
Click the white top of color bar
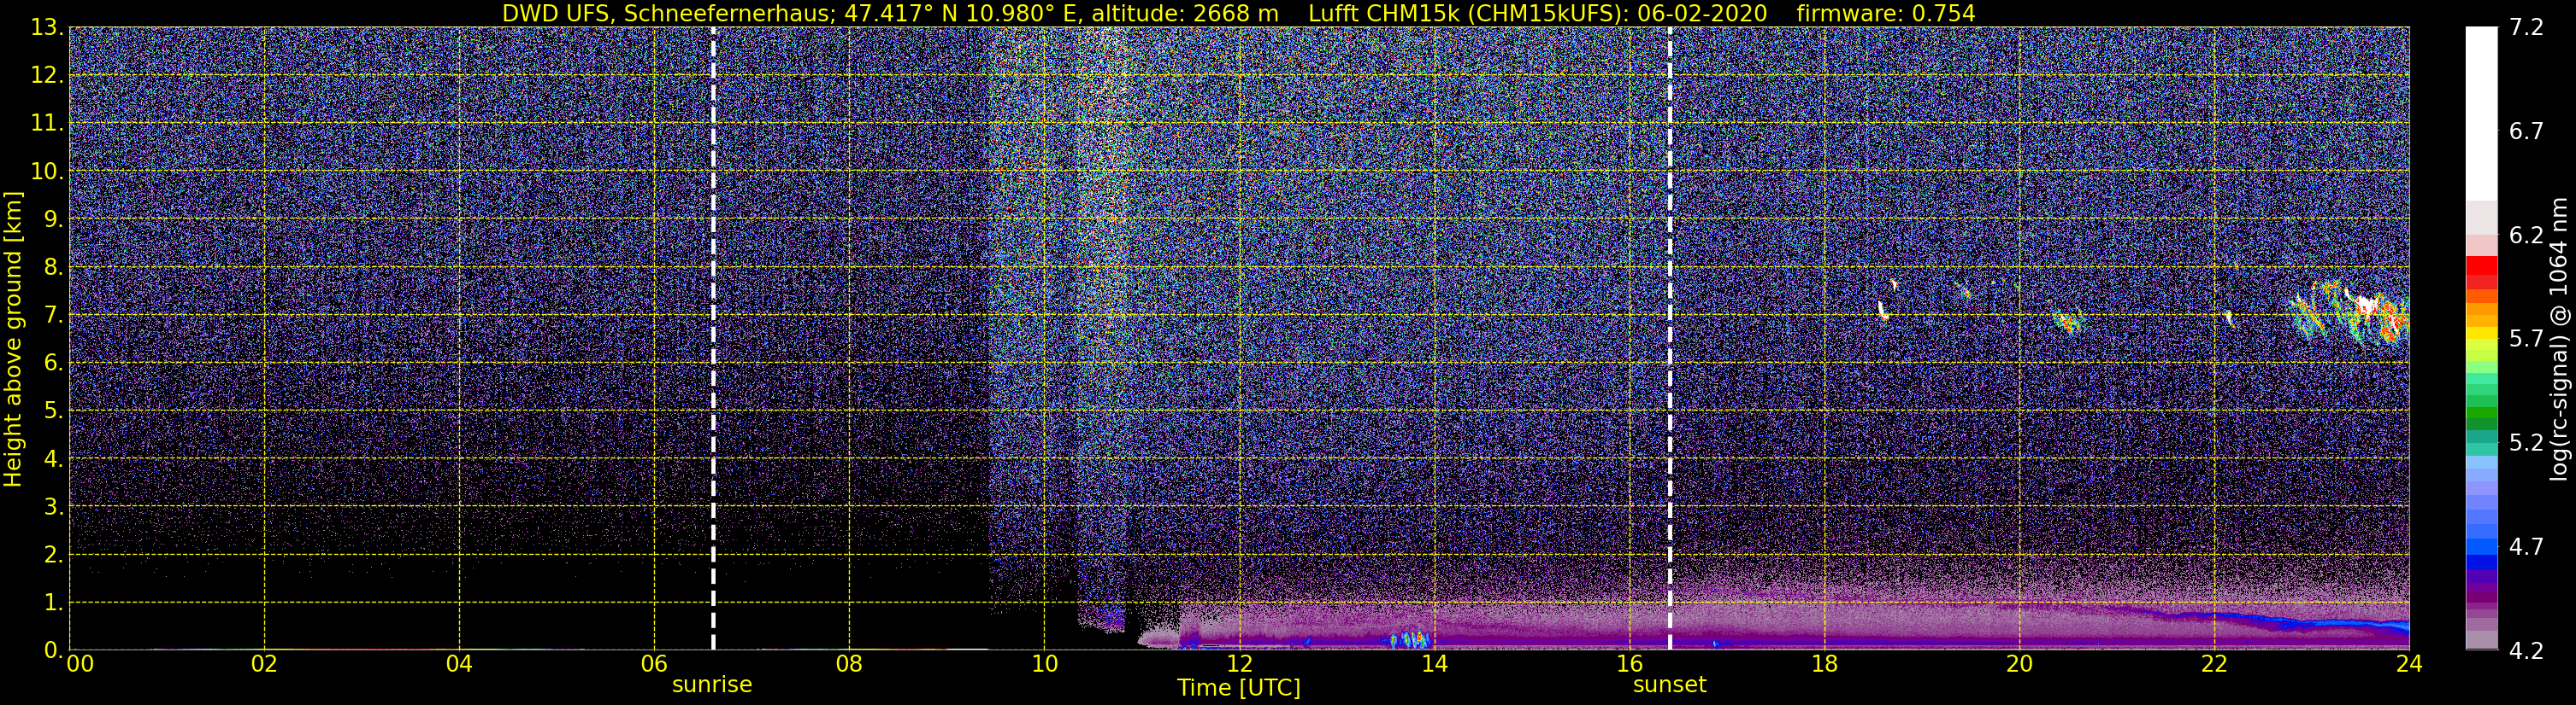[x=2481, y=113]
